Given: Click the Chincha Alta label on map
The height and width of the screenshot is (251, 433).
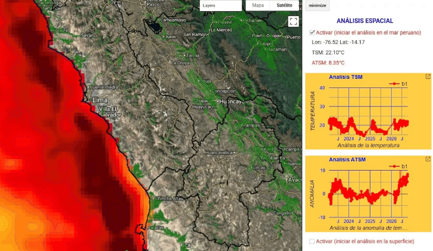Looking at the screenshot, I should tap(168, 199).
